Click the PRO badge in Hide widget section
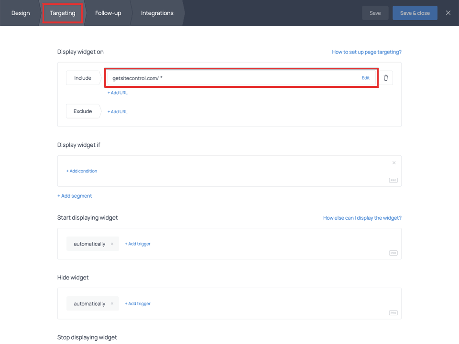Screen dimensions: 459x344 393,313
